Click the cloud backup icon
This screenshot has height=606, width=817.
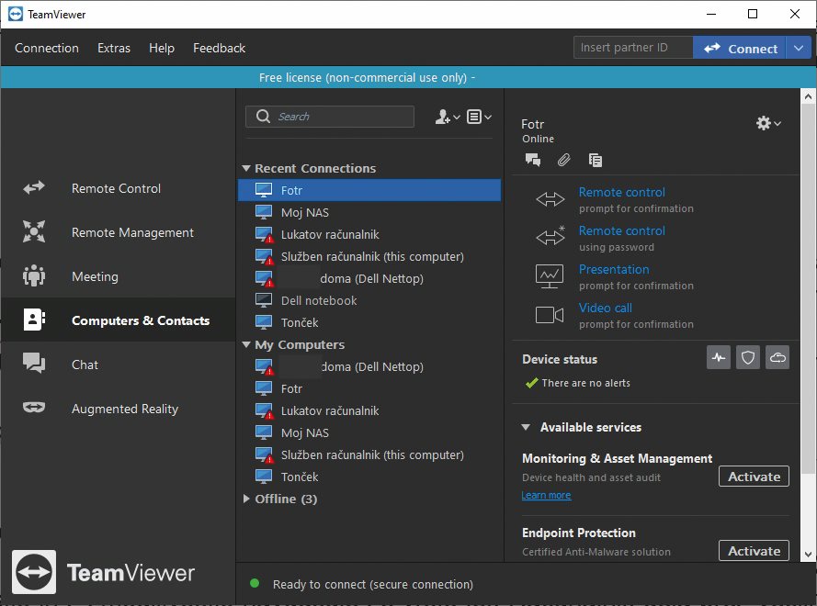777,357
